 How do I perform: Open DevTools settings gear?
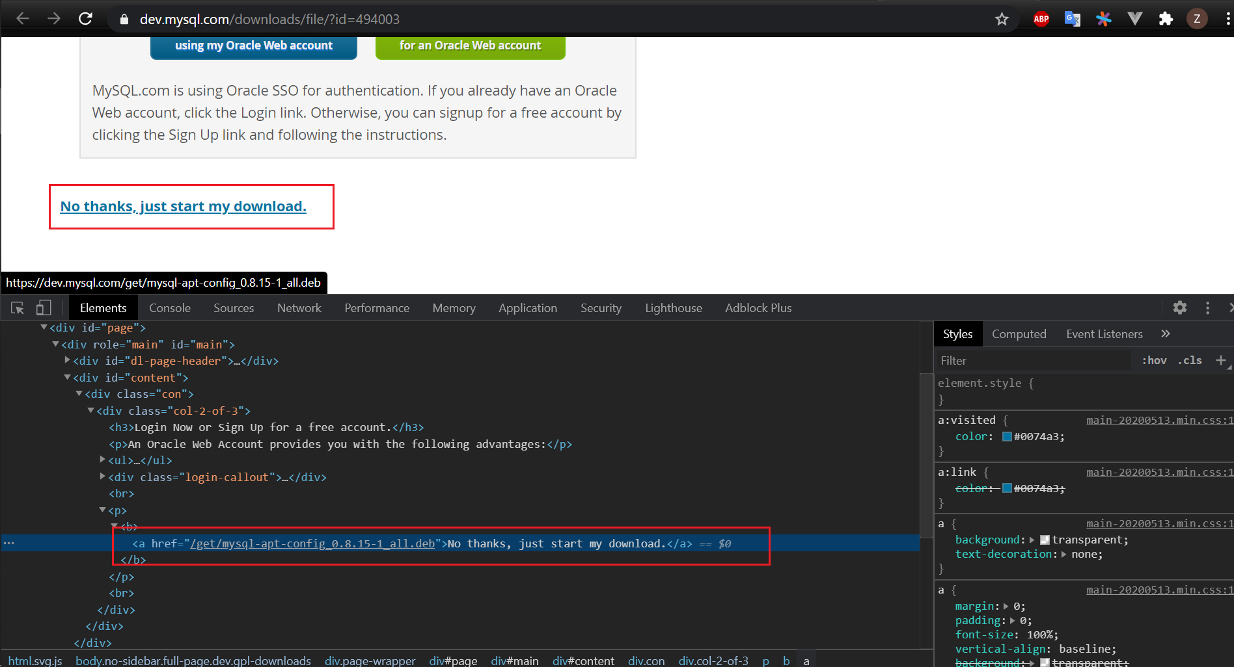pos(1180,307)
